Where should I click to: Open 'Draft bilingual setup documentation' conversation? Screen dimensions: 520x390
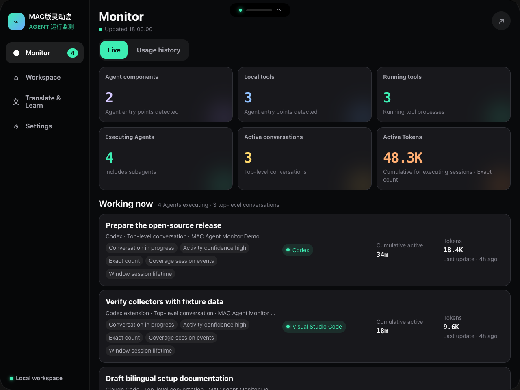[305, 379]
